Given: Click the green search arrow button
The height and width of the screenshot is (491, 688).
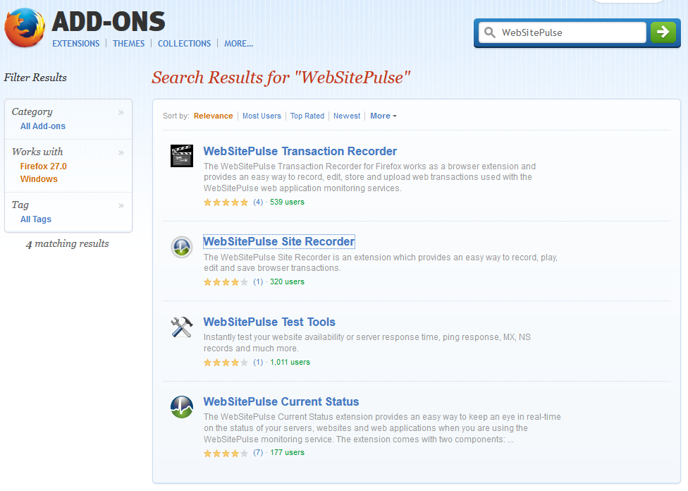Looking at the screenshot, I should (x=663, y=32).
